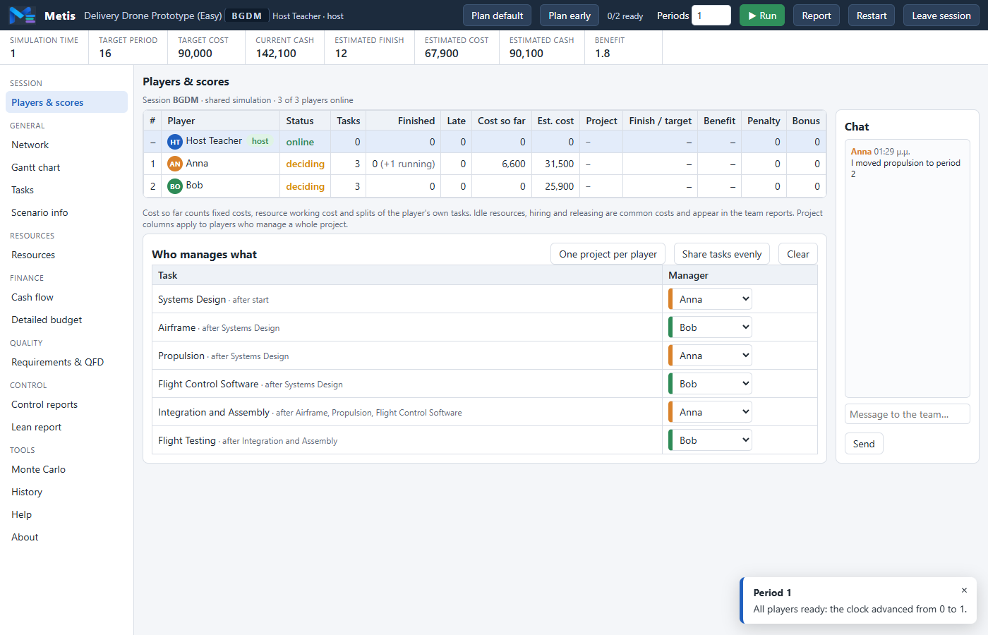The height and width of the screenshot is (635, 988).
Task: Close the Period 1 notification
Action: click(x=964, y=591)
